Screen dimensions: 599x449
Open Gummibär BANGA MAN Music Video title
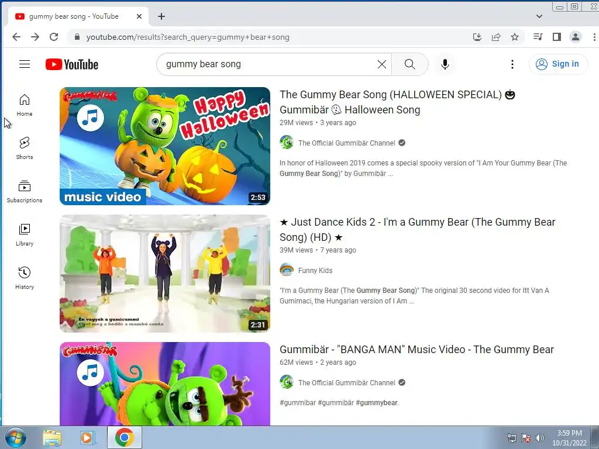[416, 350]
